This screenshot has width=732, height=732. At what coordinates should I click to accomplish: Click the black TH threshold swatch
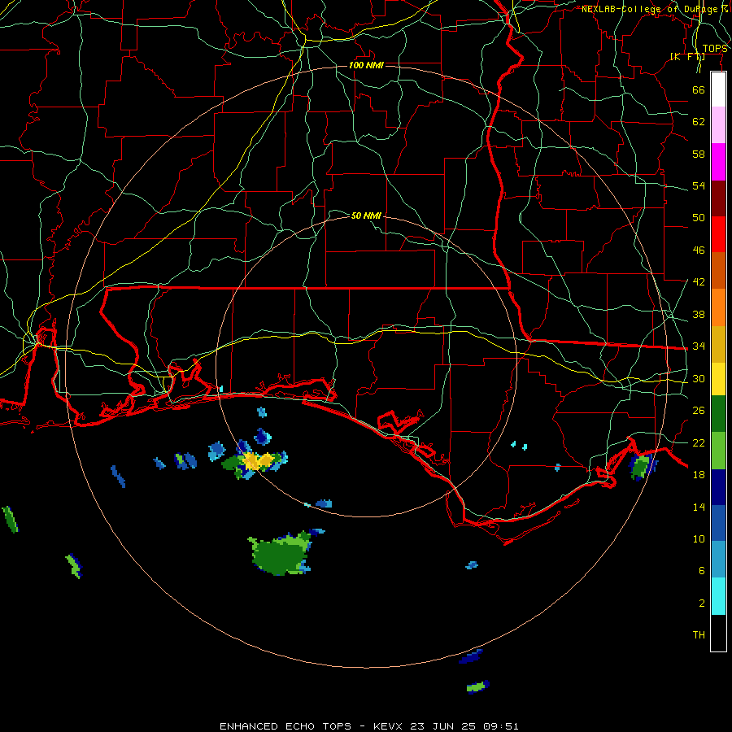point(718,633)
